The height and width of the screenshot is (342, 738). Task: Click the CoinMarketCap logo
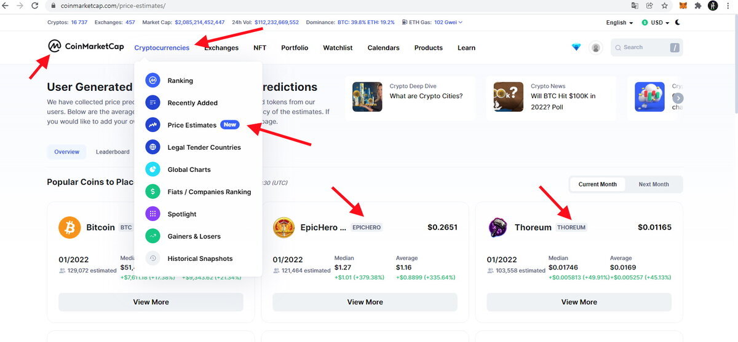tap(85, 47)
